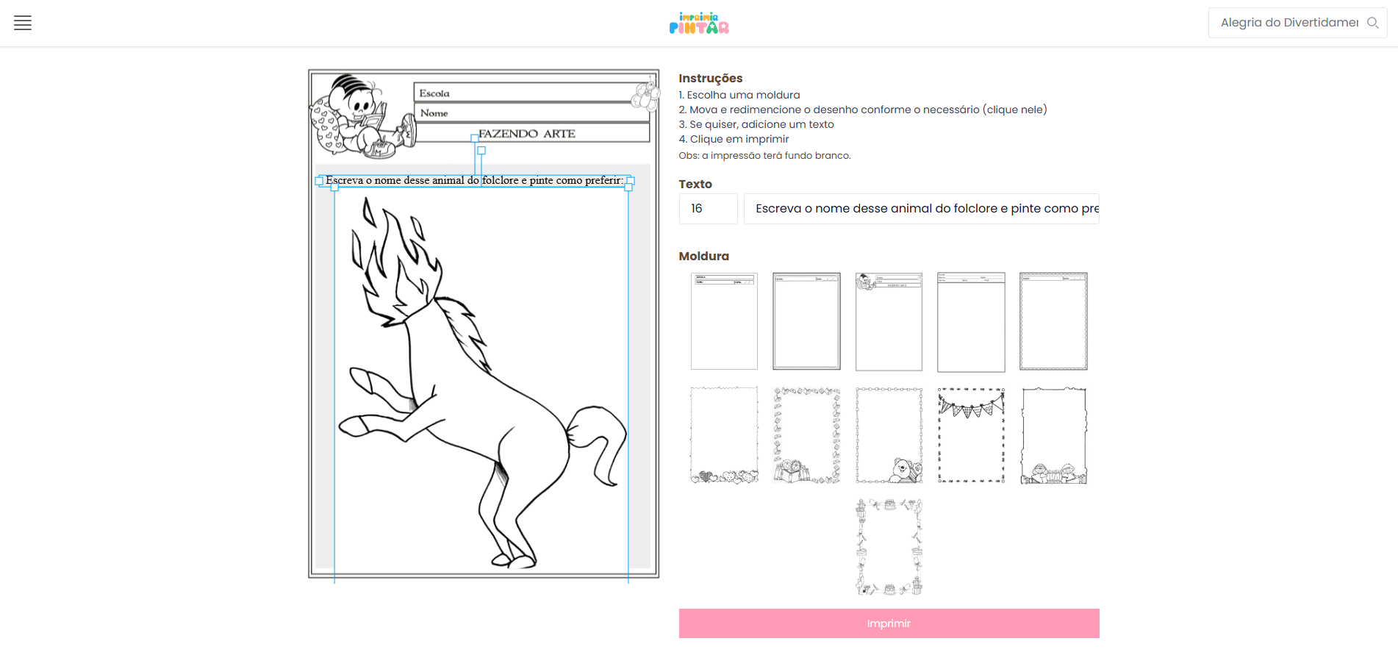Click instruction "4. Clique em imprimir"

734,139
